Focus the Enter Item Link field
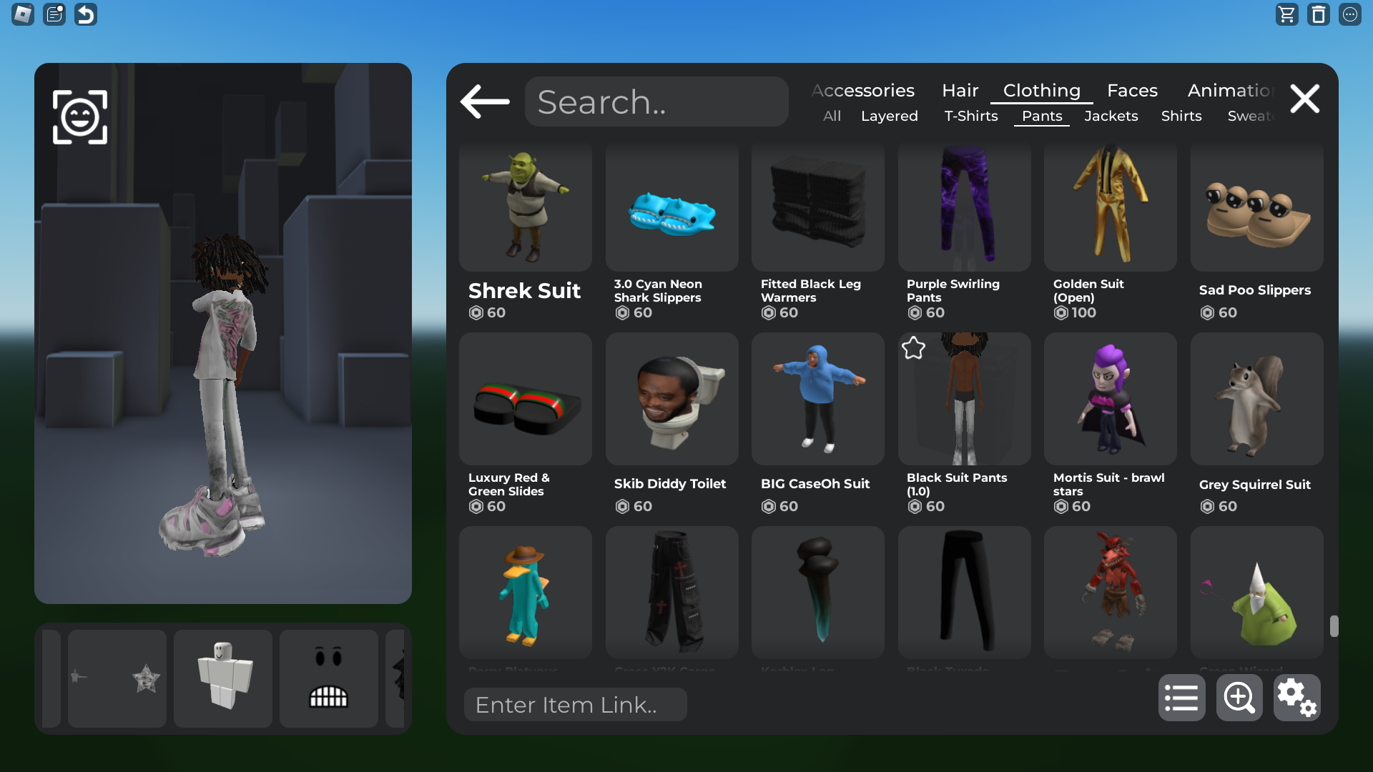This screenshot has width=1373, height=772. click(575, 705)
